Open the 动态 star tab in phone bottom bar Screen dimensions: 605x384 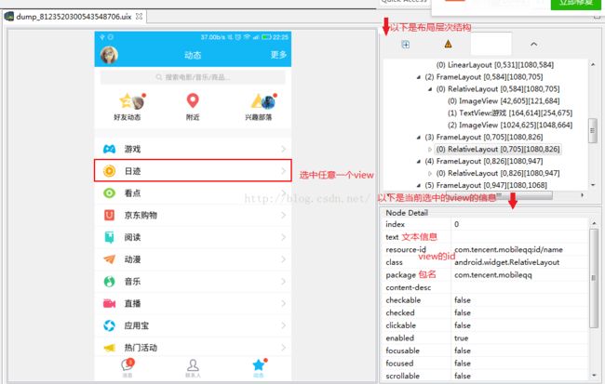coord(259,368)
